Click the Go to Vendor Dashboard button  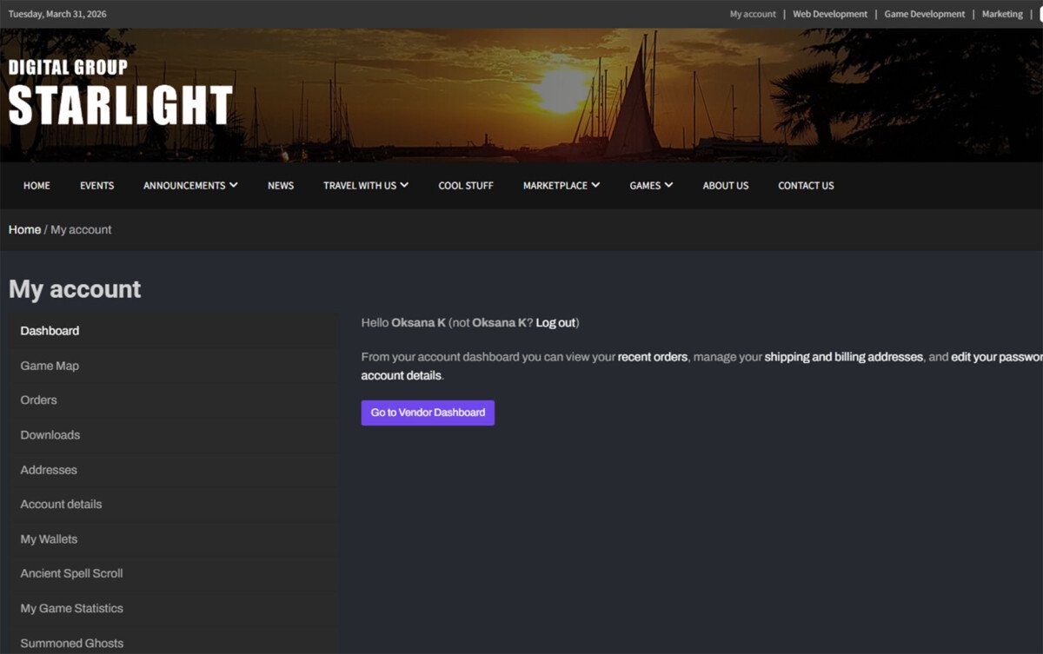tap(428, 413)
